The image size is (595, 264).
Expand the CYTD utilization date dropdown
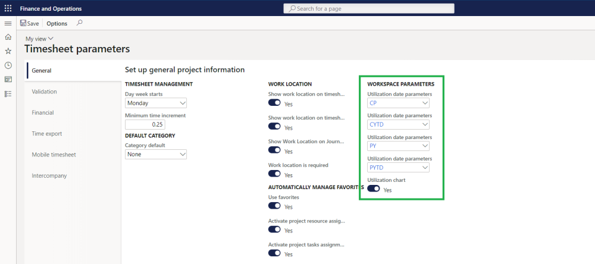coord(398,124)
